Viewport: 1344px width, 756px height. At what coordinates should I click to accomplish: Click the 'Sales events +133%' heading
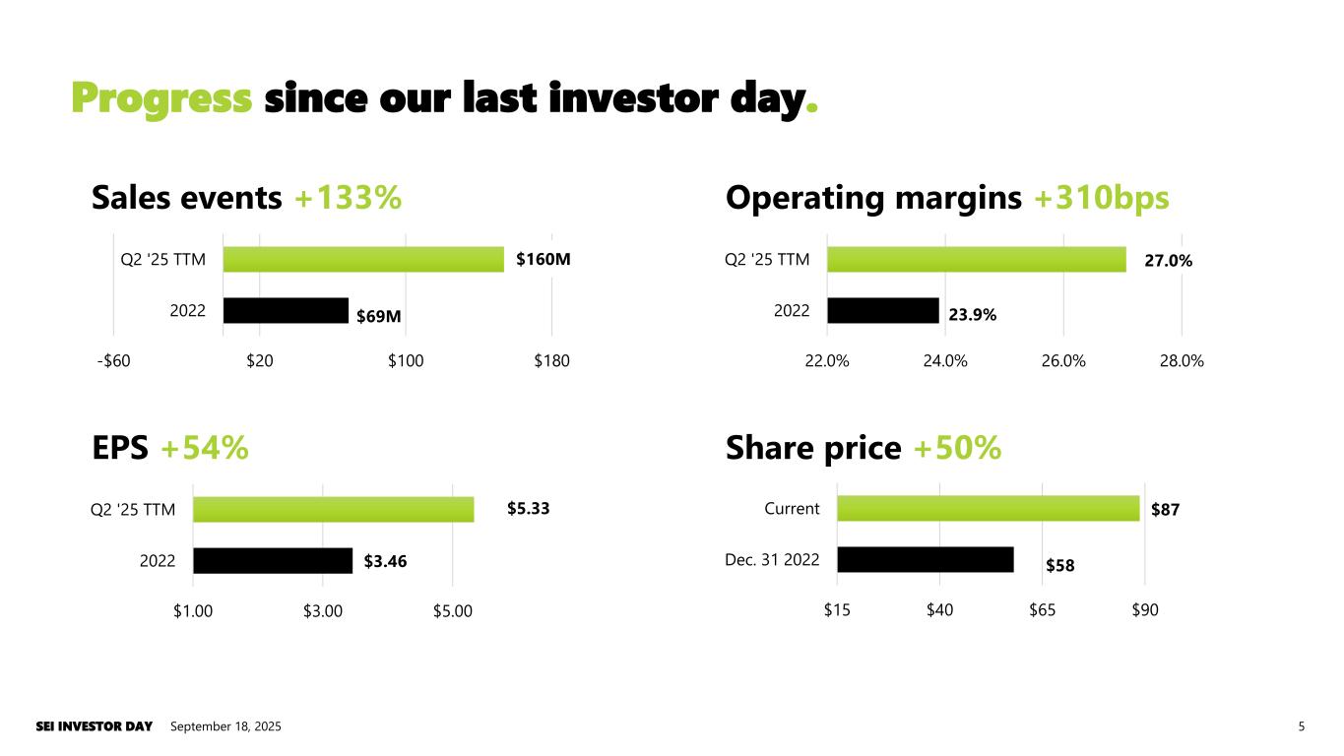tap(246, 198)
